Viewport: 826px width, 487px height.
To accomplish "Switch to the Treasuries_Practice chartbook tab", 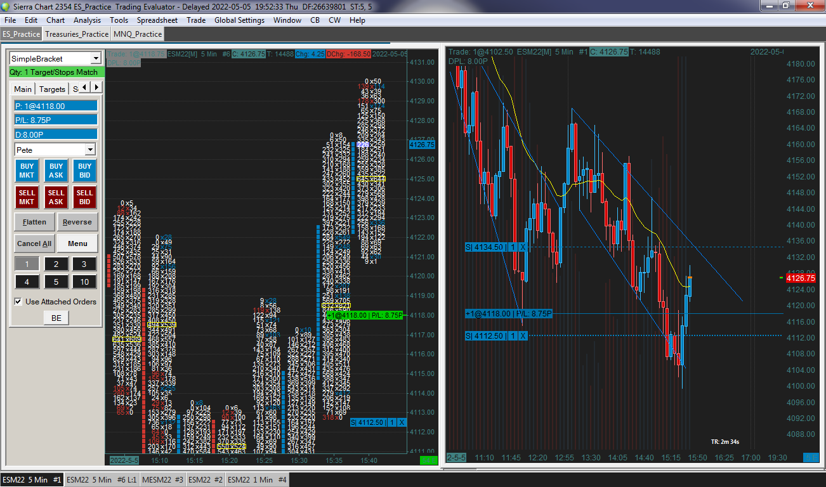I will tap(77, 34).
